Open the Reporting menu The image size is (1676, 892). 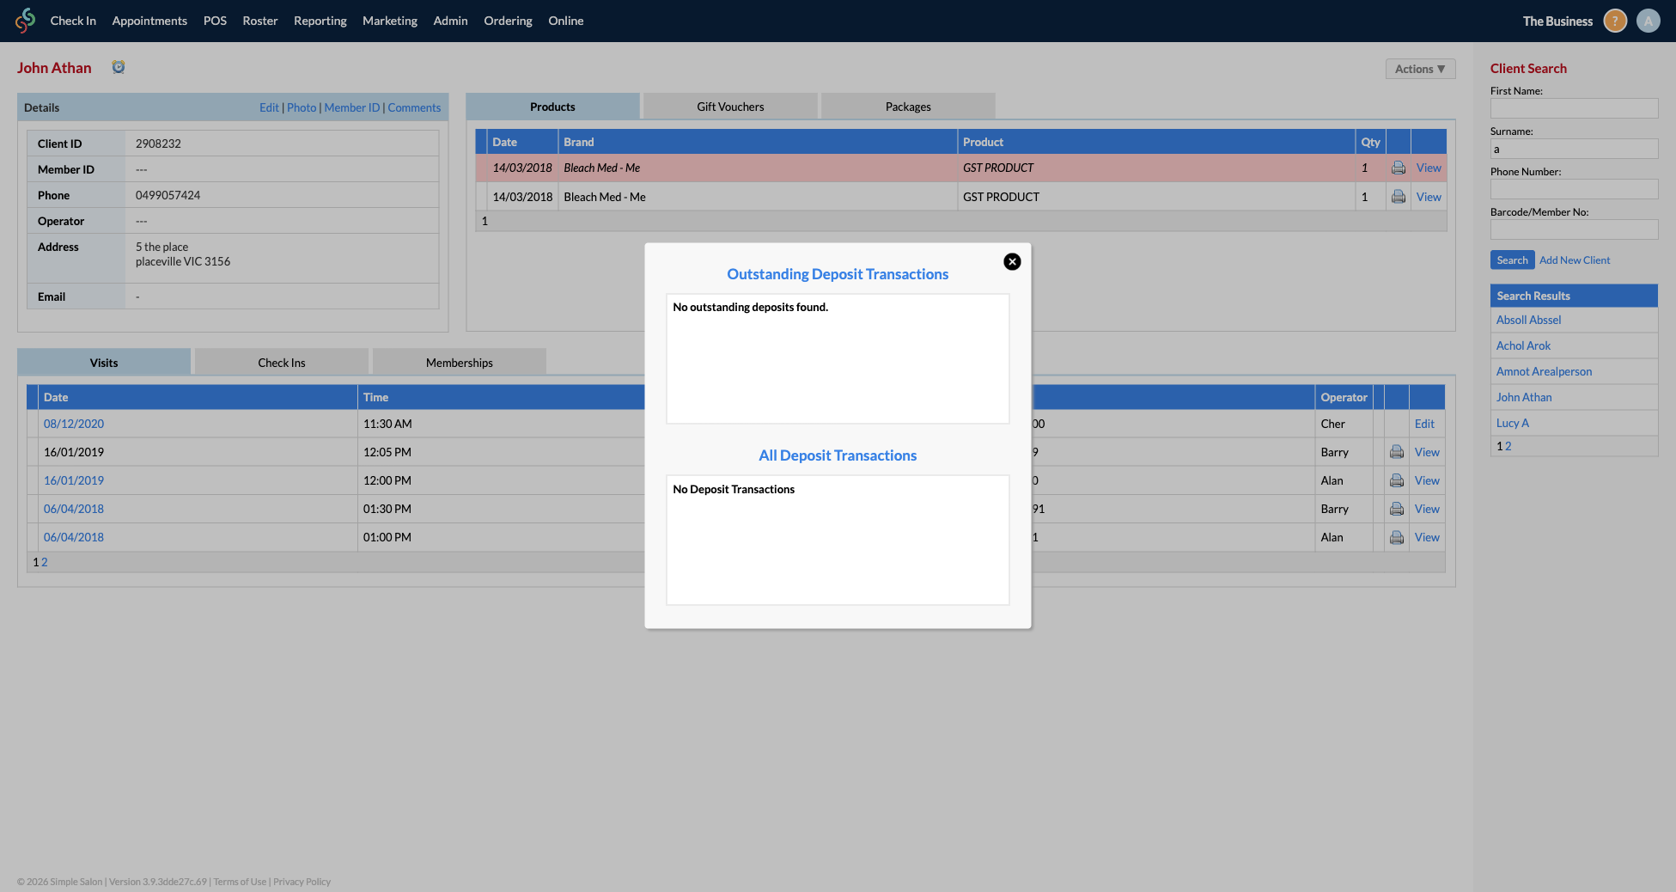pos(320,20)
